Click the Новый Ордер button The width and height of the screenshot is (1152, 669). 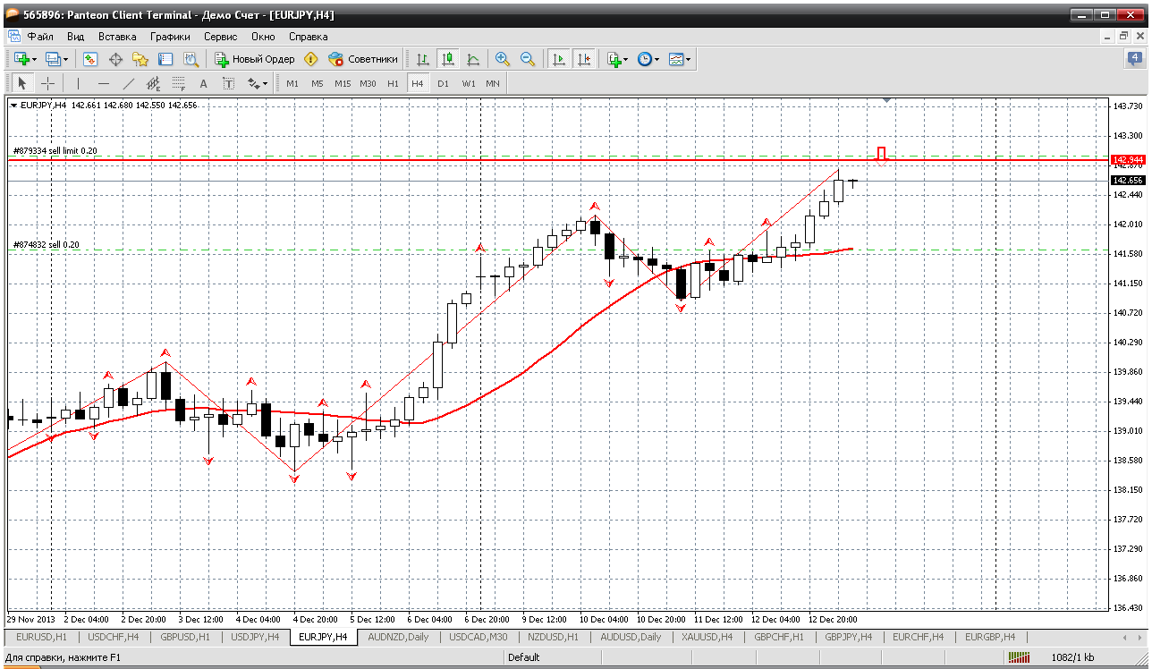click(254, 59)
